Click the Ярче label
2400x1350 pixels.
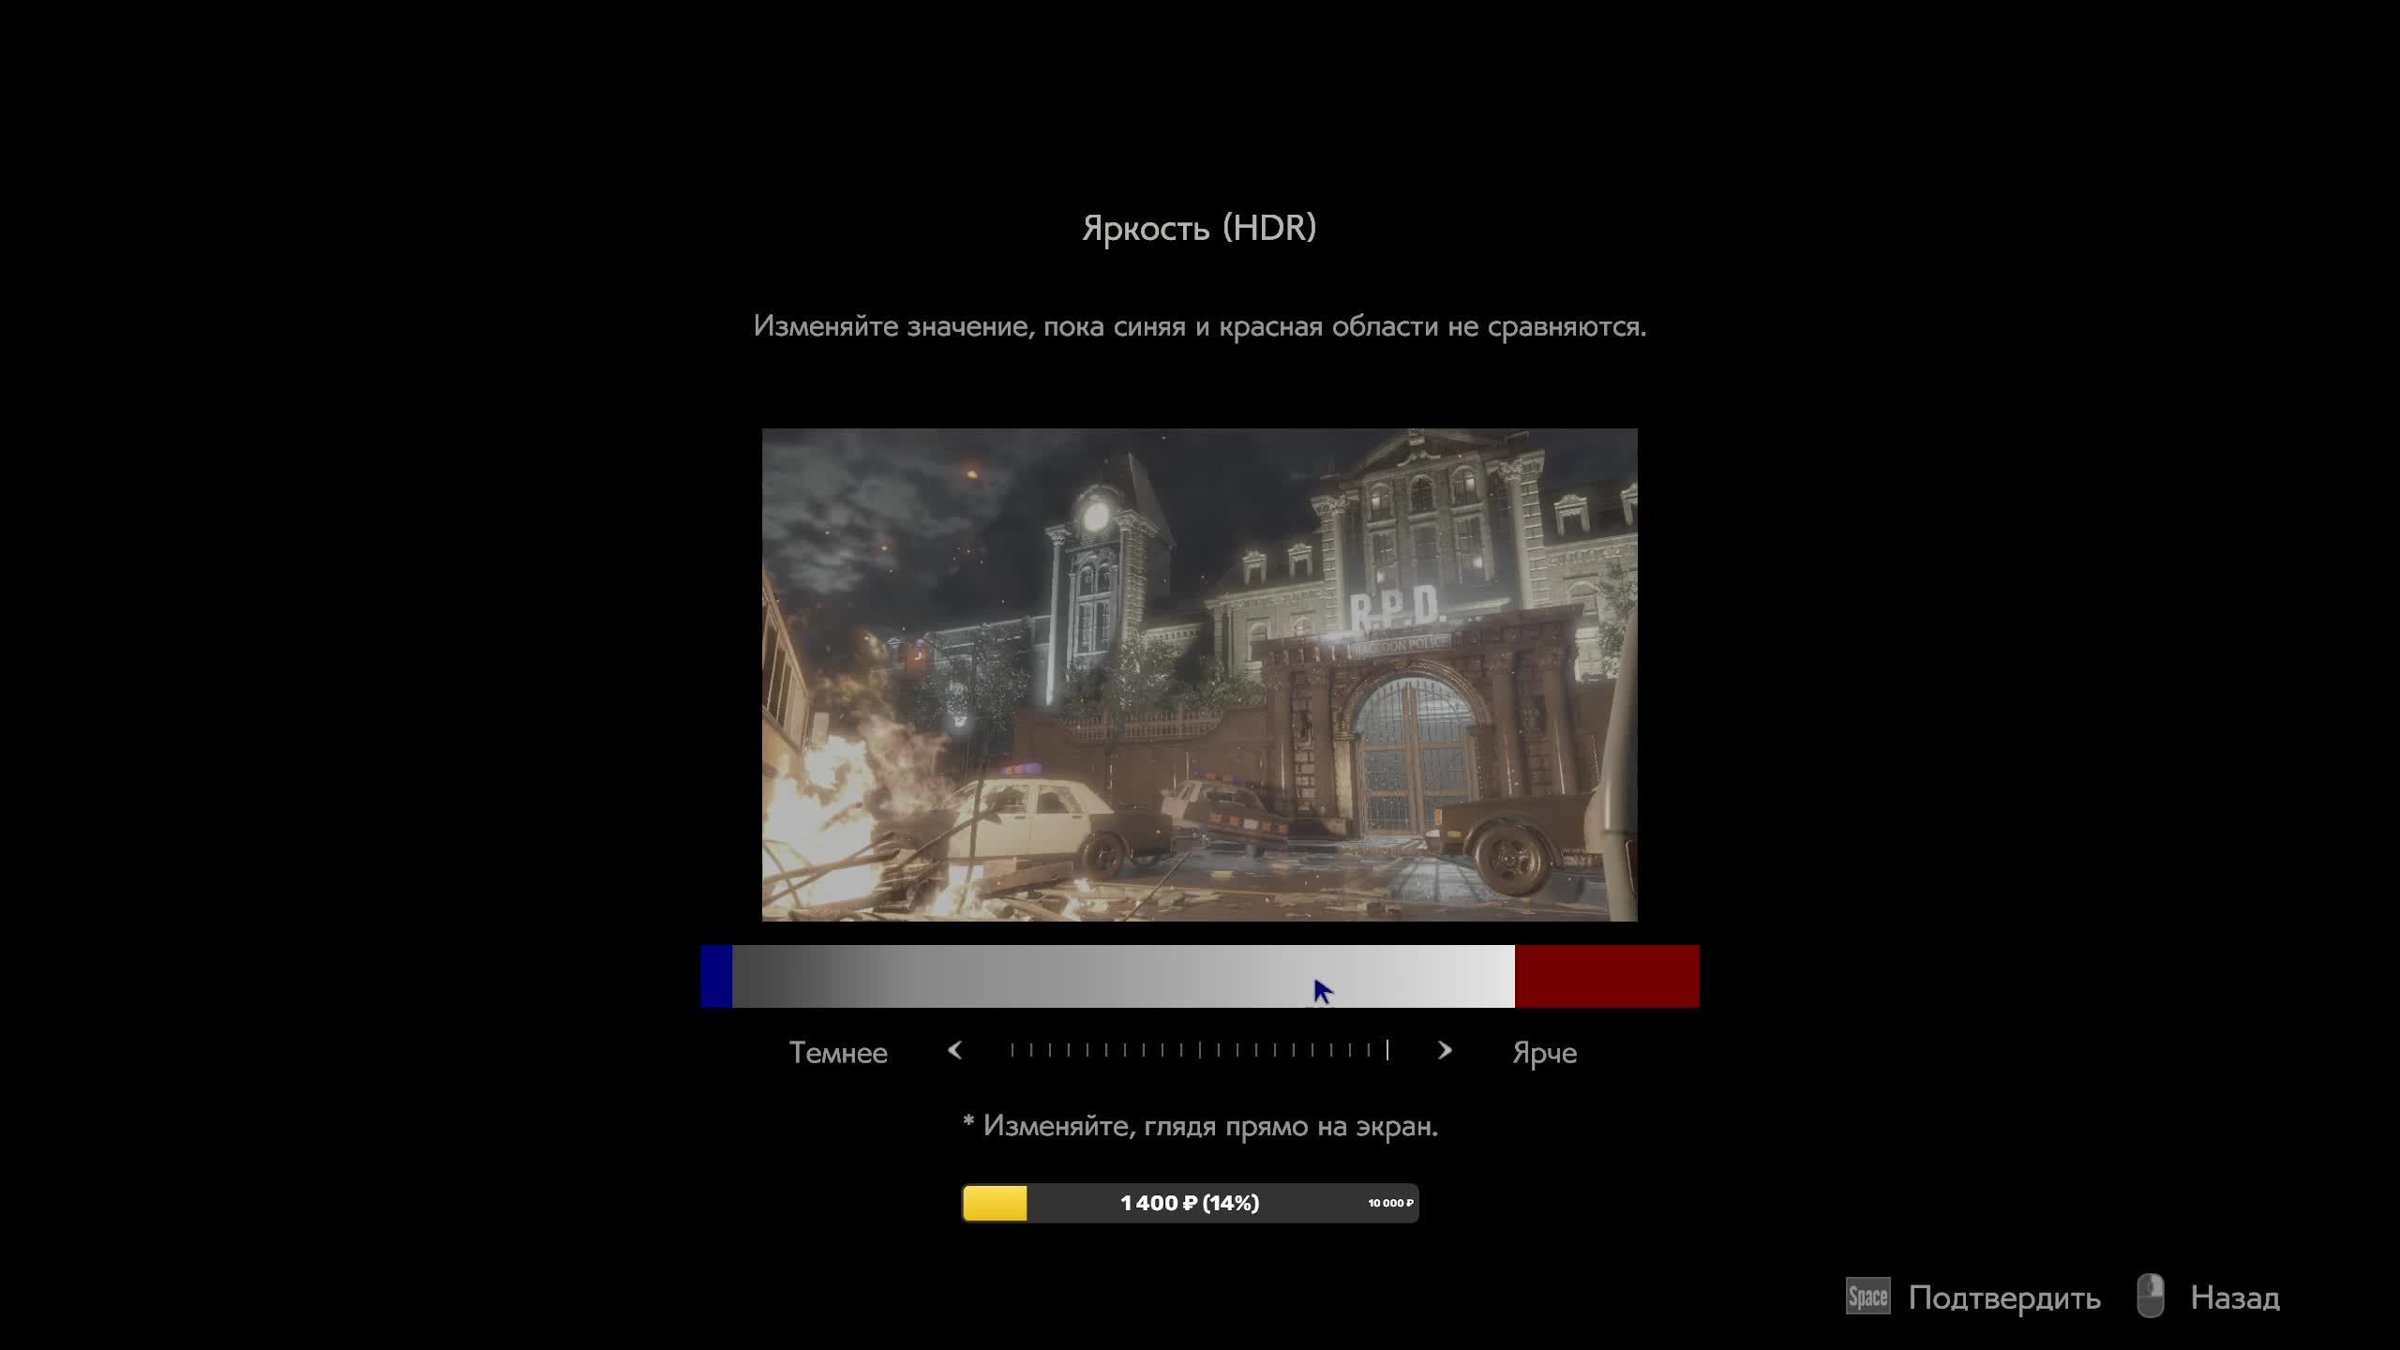pos(1544,1053)
